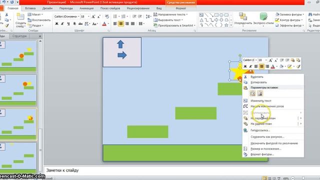320x180 pixels.
Task: Toggle strikethrough text in the ribbon
Action: [x=80, y=23]
